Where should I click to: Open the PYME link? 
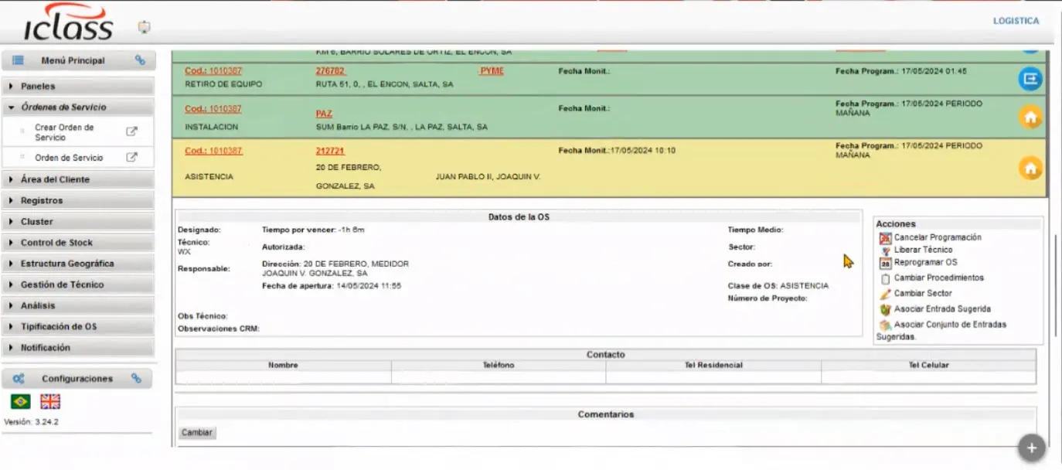492,71
